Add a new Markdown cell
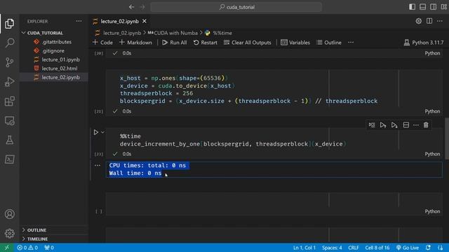 click(135, 43)
